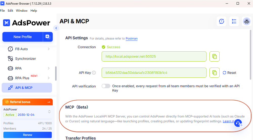Minimize the AdsPower Browser window

point(227,3)
